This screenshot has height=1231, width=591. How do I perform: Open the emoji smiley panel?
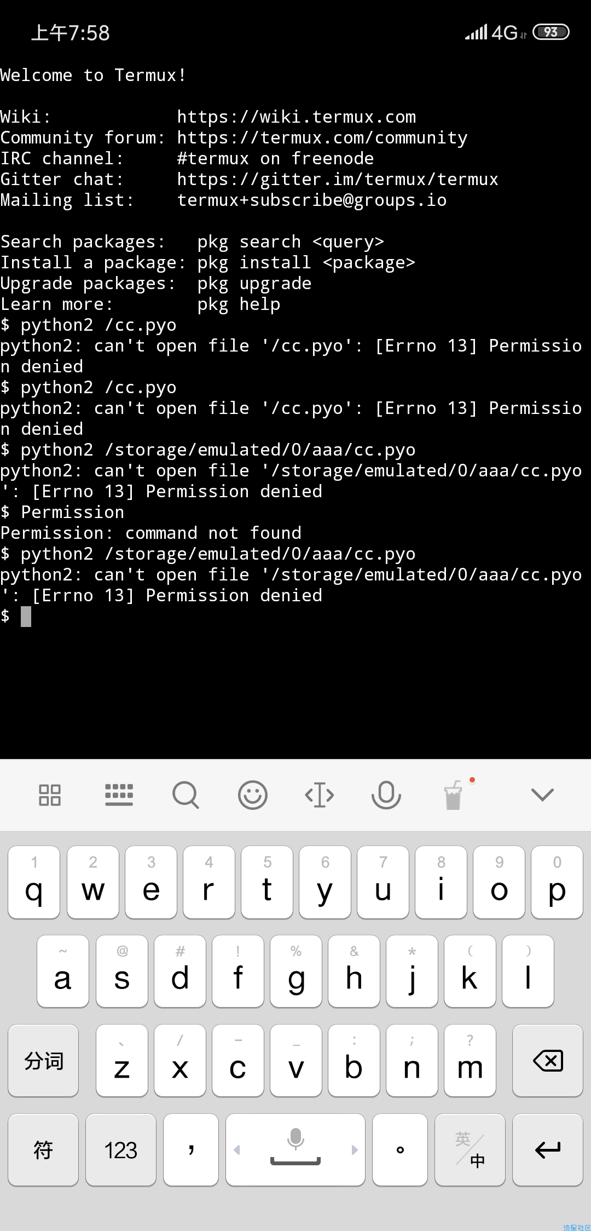pyautogui.click(x=252, y=795)
